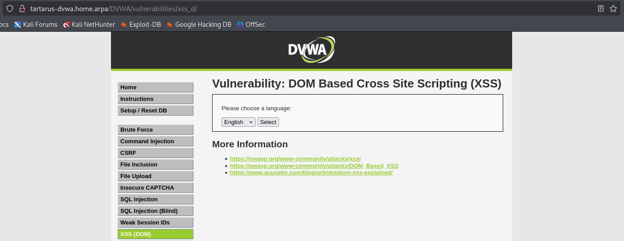This screenshot has width=624, height=241.
Task: Open the Weak Session IDs page
Action: click(156, 223)
